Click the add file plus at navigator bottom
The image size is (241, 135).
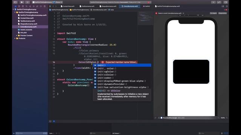point(14,133)
